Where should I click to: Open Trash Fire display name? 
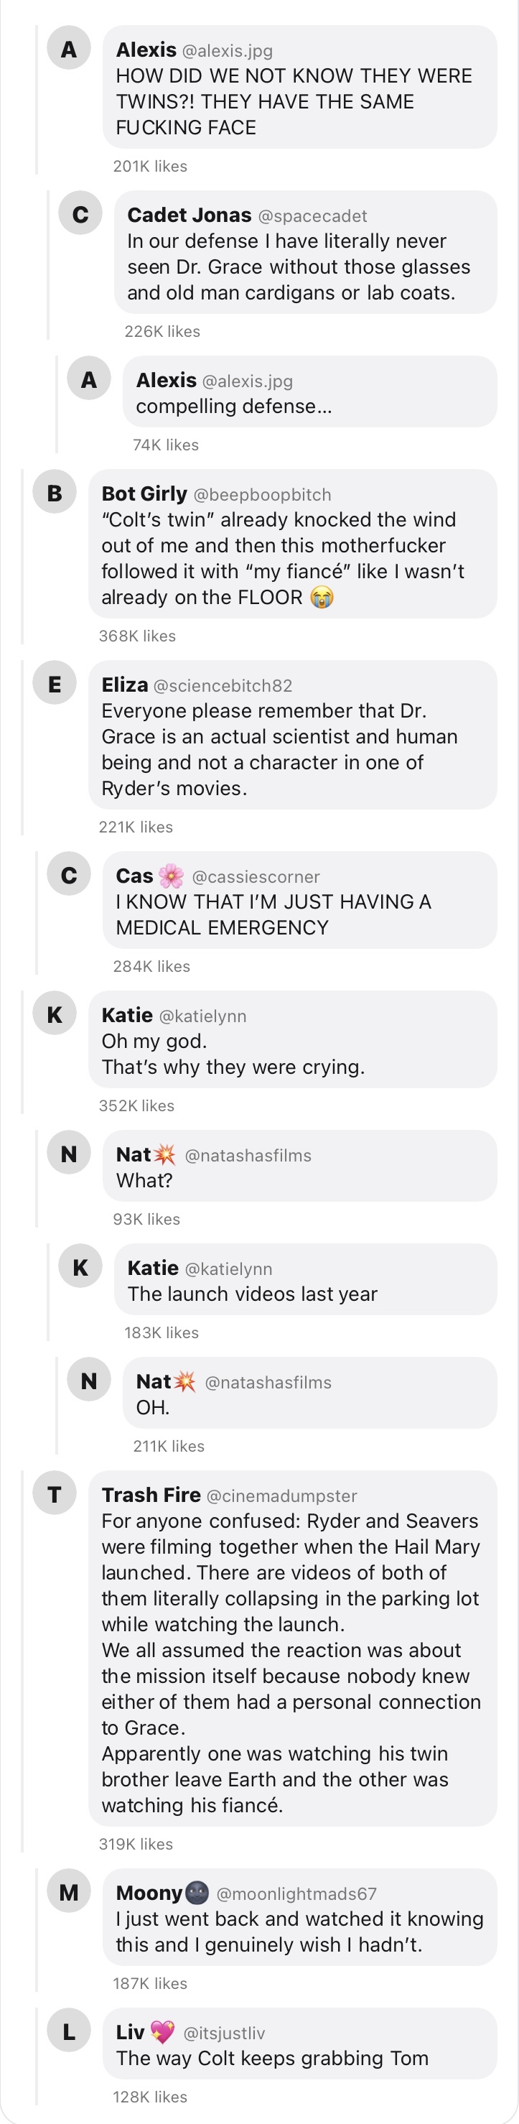point(151,1495)
